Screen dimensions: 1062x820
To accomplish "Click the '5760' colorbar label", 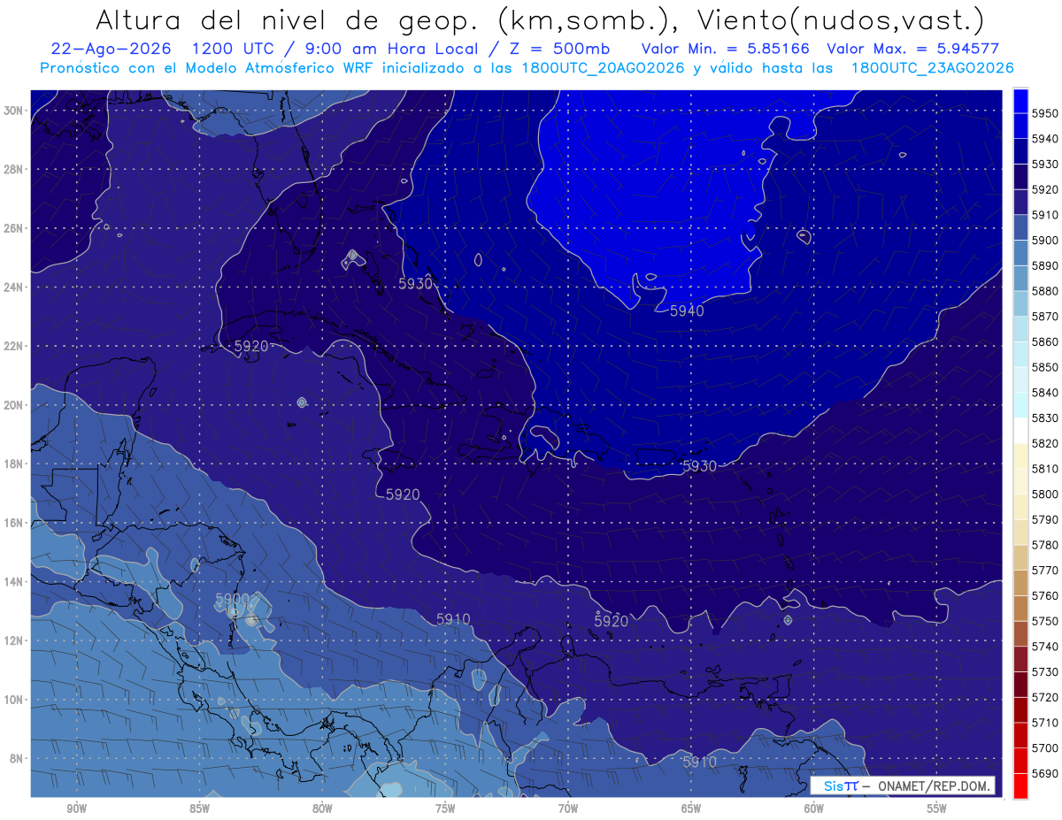I will (x=1044, y=595).
